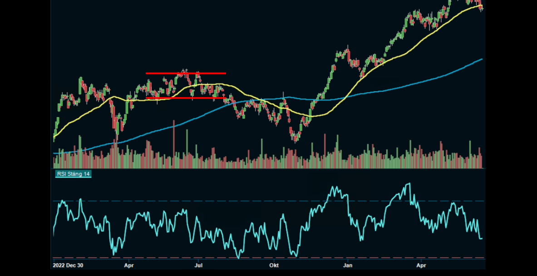Select the upper red resistance line
Screen dimensions: 537x276
click(186, 73)
